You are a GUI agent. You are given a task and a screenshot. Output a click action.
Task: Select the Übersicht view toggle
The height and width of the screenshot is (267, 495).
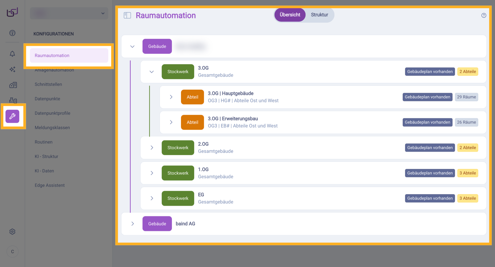pos(290,15)
